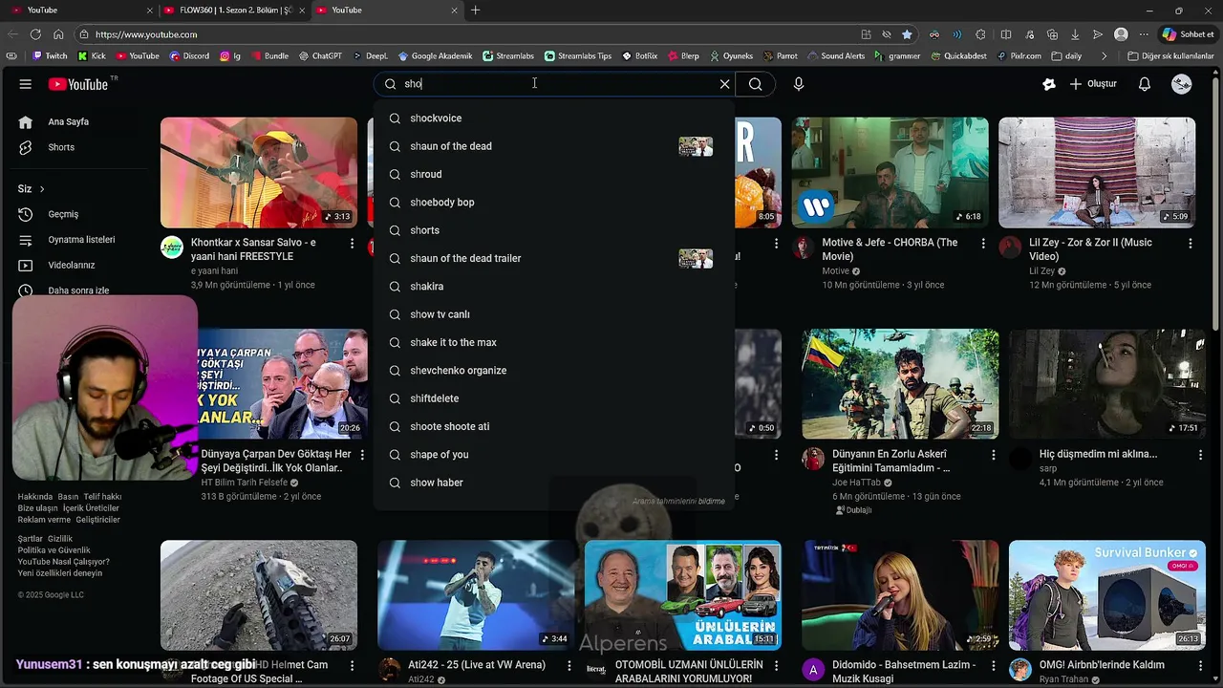Open the Twitch bookmark

click(50, 56)
